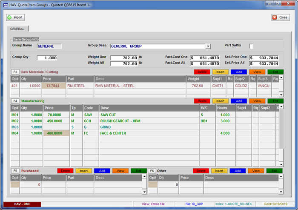Click Delete in Manufacturing section
This screenshot has width=298, height=210.
202,101
